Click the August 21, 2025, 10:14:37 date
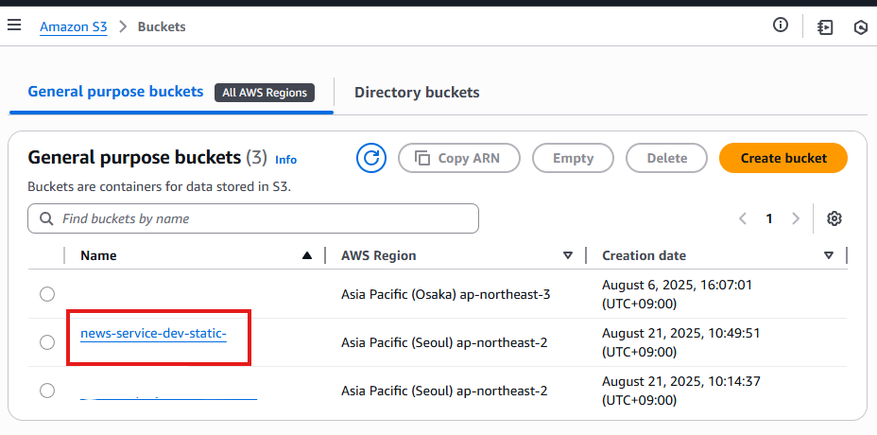877x435 pixels. (x=680, y=391)
